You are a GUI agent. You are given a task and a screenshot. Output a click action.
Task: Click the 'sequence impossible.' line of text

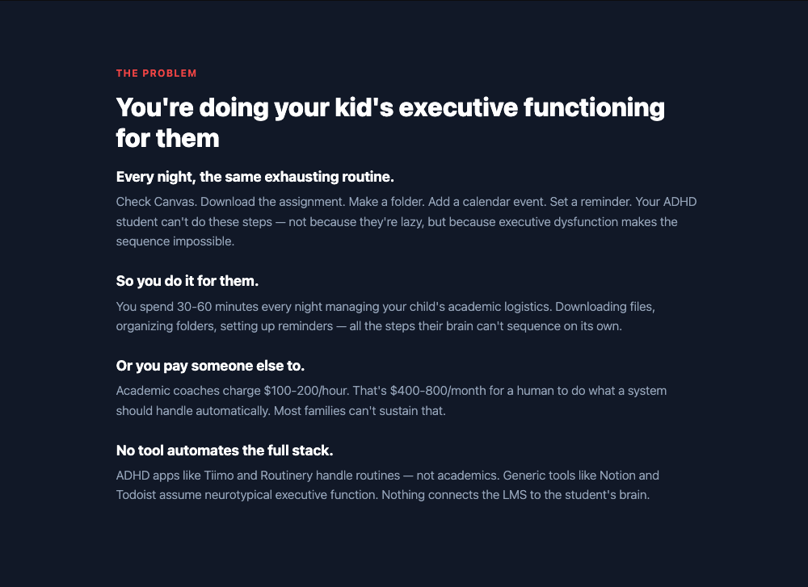tap(175, 241)
